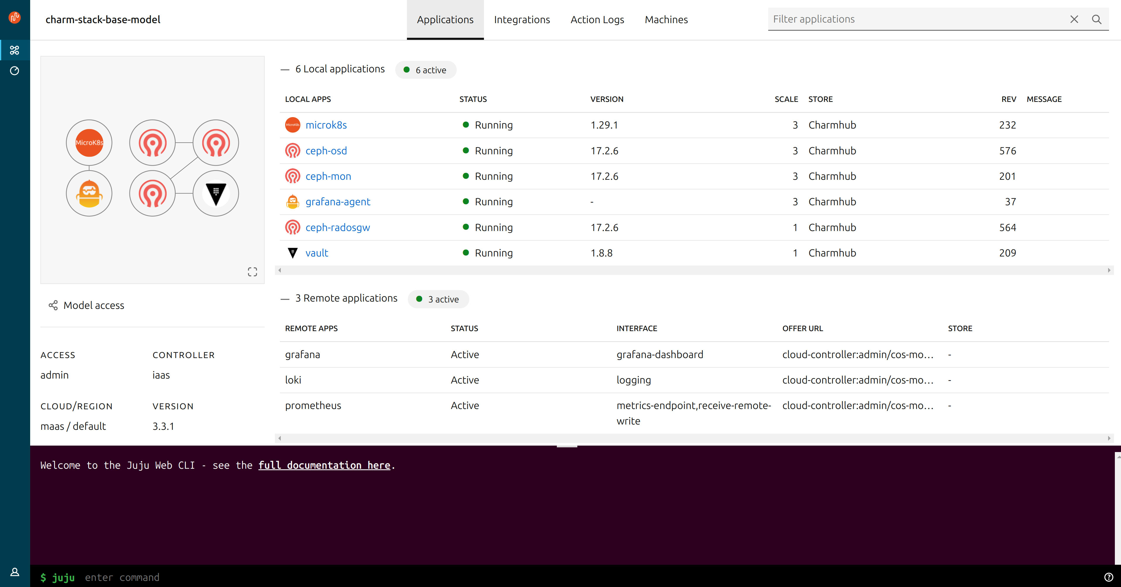Viewport: 1121px width, 587px height.
Task: Click the VERSION header in local apps table
Action: coord(607,99)
